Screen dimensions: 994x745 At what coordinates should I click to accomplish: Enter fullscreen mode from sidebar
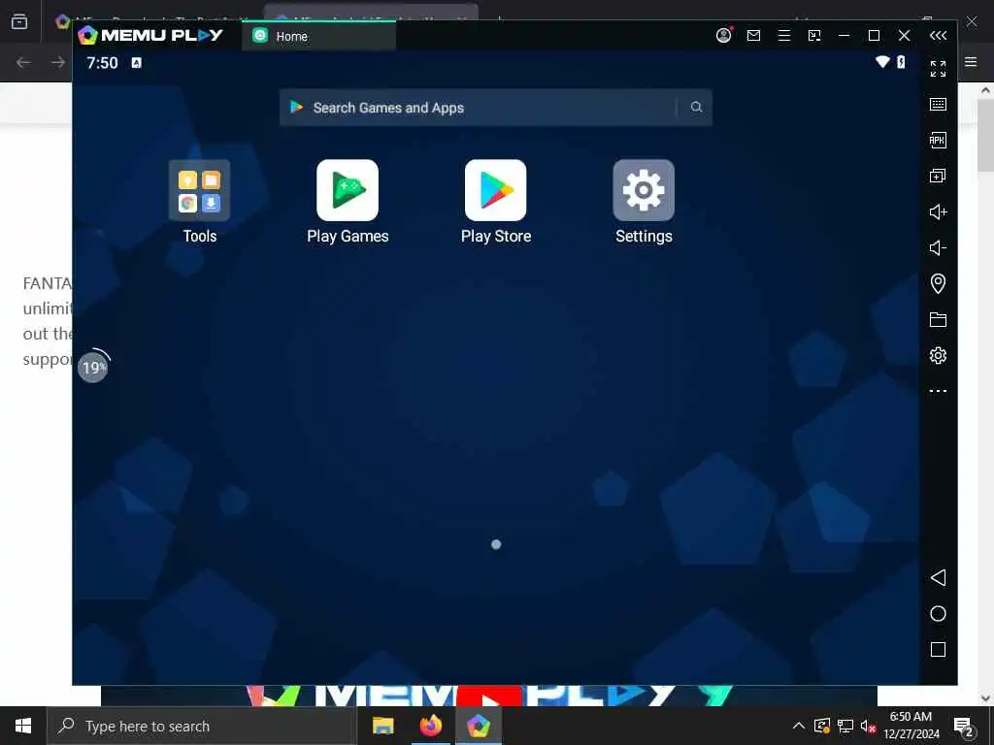pos(939,69)
